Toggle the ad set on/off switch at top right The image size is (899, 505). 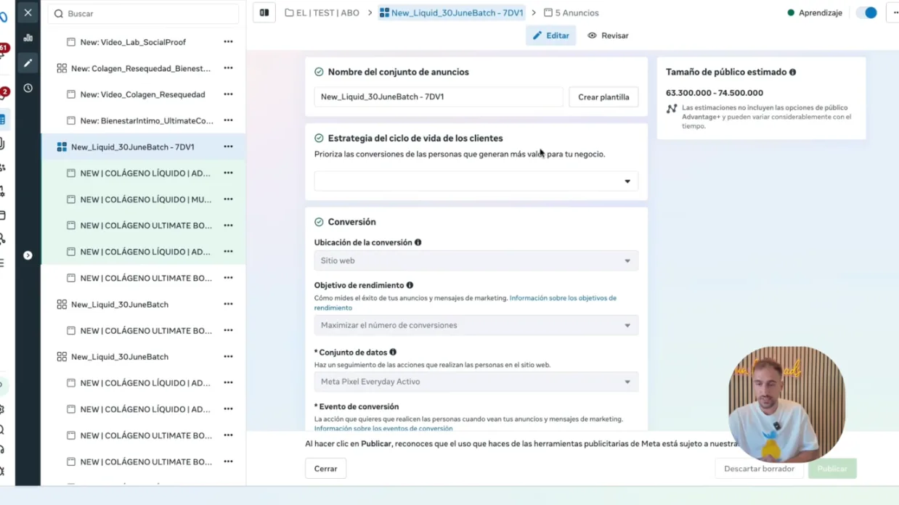pyautogui.click(x=866, y=12)
